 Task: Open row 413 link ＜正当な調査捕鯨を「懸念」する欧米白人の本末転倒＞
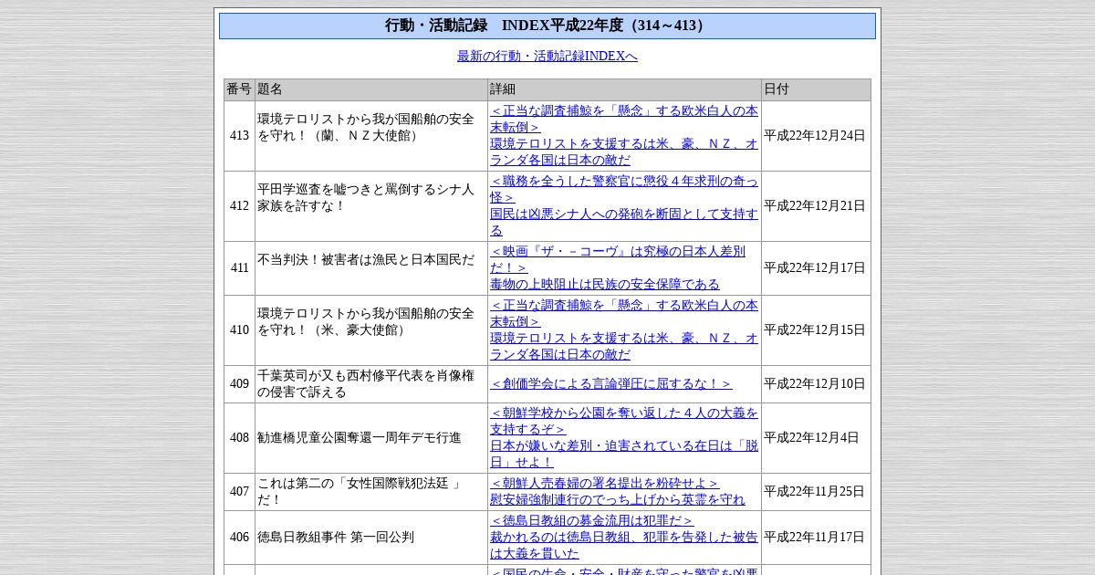(624, 119)
